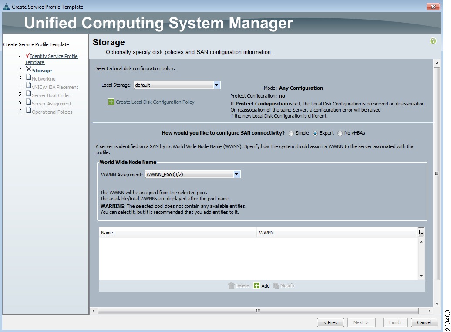Click the Modify label below the table

[x=287, y=286]
